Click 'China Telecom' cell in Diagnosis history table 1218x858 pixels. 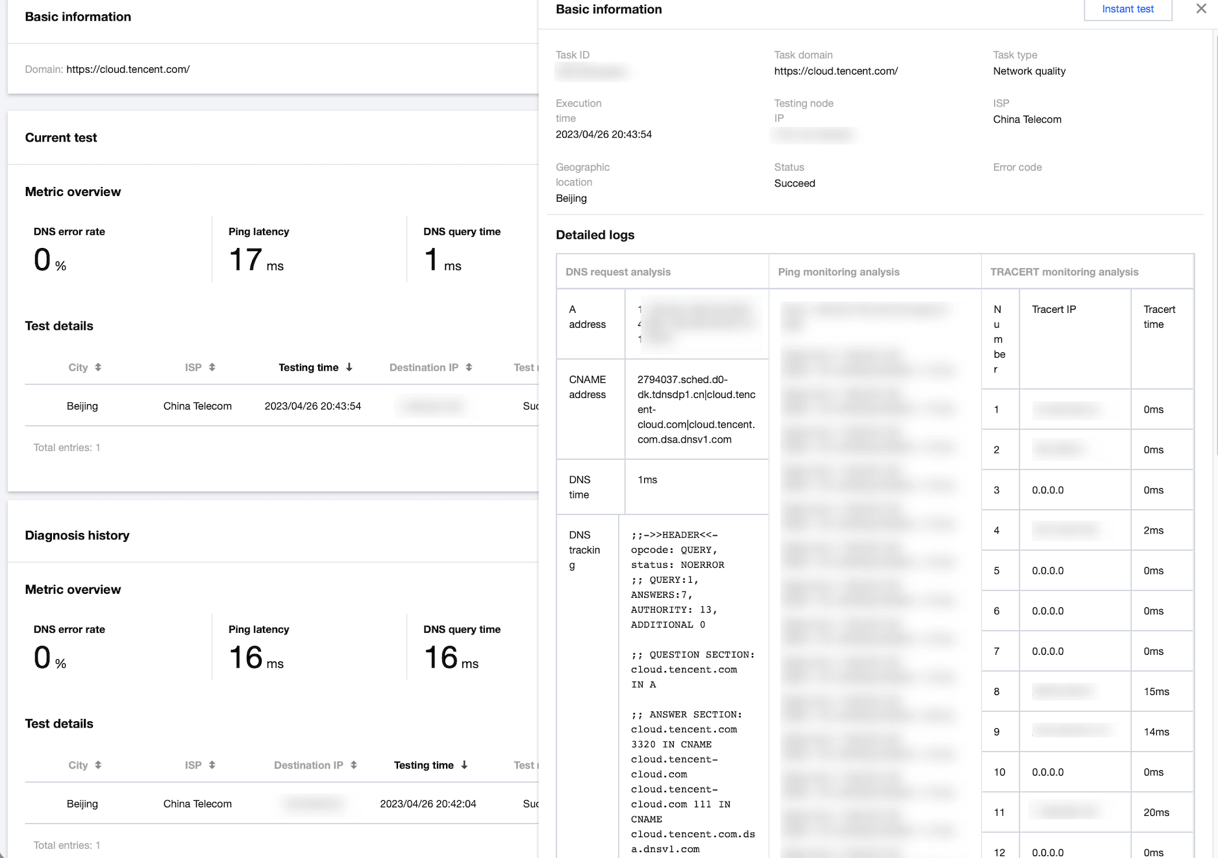pos(197,804)
